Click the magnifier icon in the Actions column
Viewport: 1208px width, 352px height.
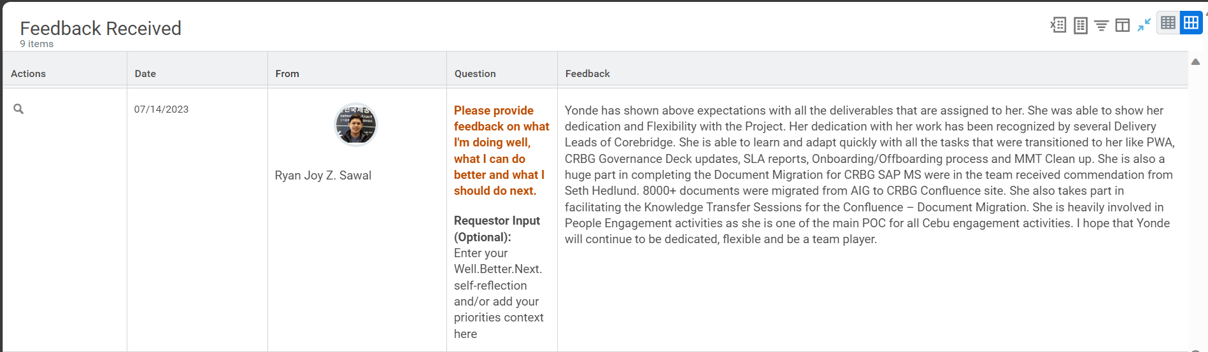click(x=18, y=109)
